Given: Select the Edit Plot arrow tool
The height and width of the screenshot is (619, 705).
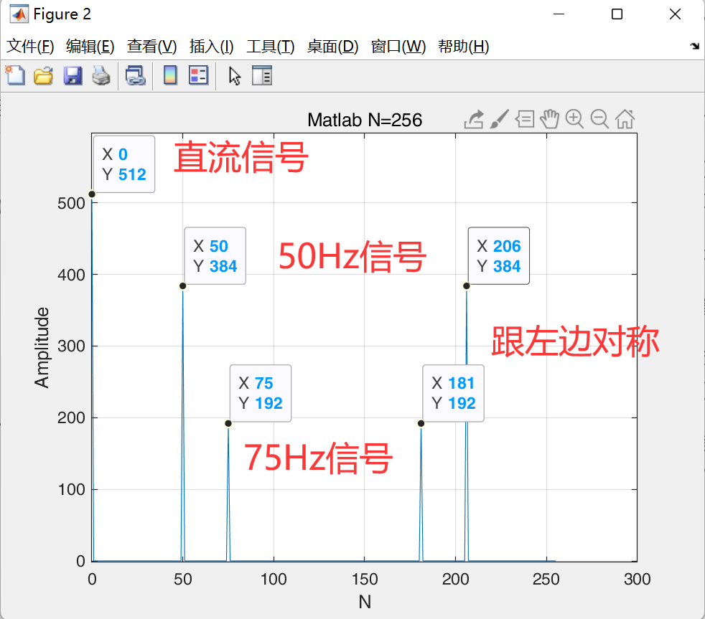Looking at the screenshot, I should 235,75.
